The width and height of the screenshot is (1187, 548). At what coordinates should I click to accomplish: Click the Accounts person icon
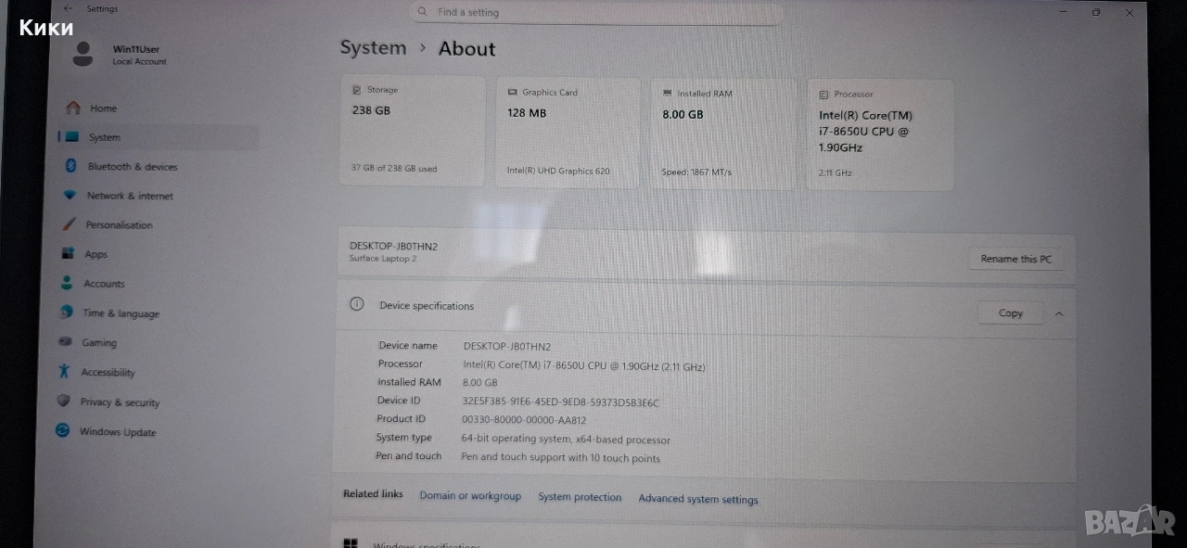pyautogui.click(x=67, y=283)
